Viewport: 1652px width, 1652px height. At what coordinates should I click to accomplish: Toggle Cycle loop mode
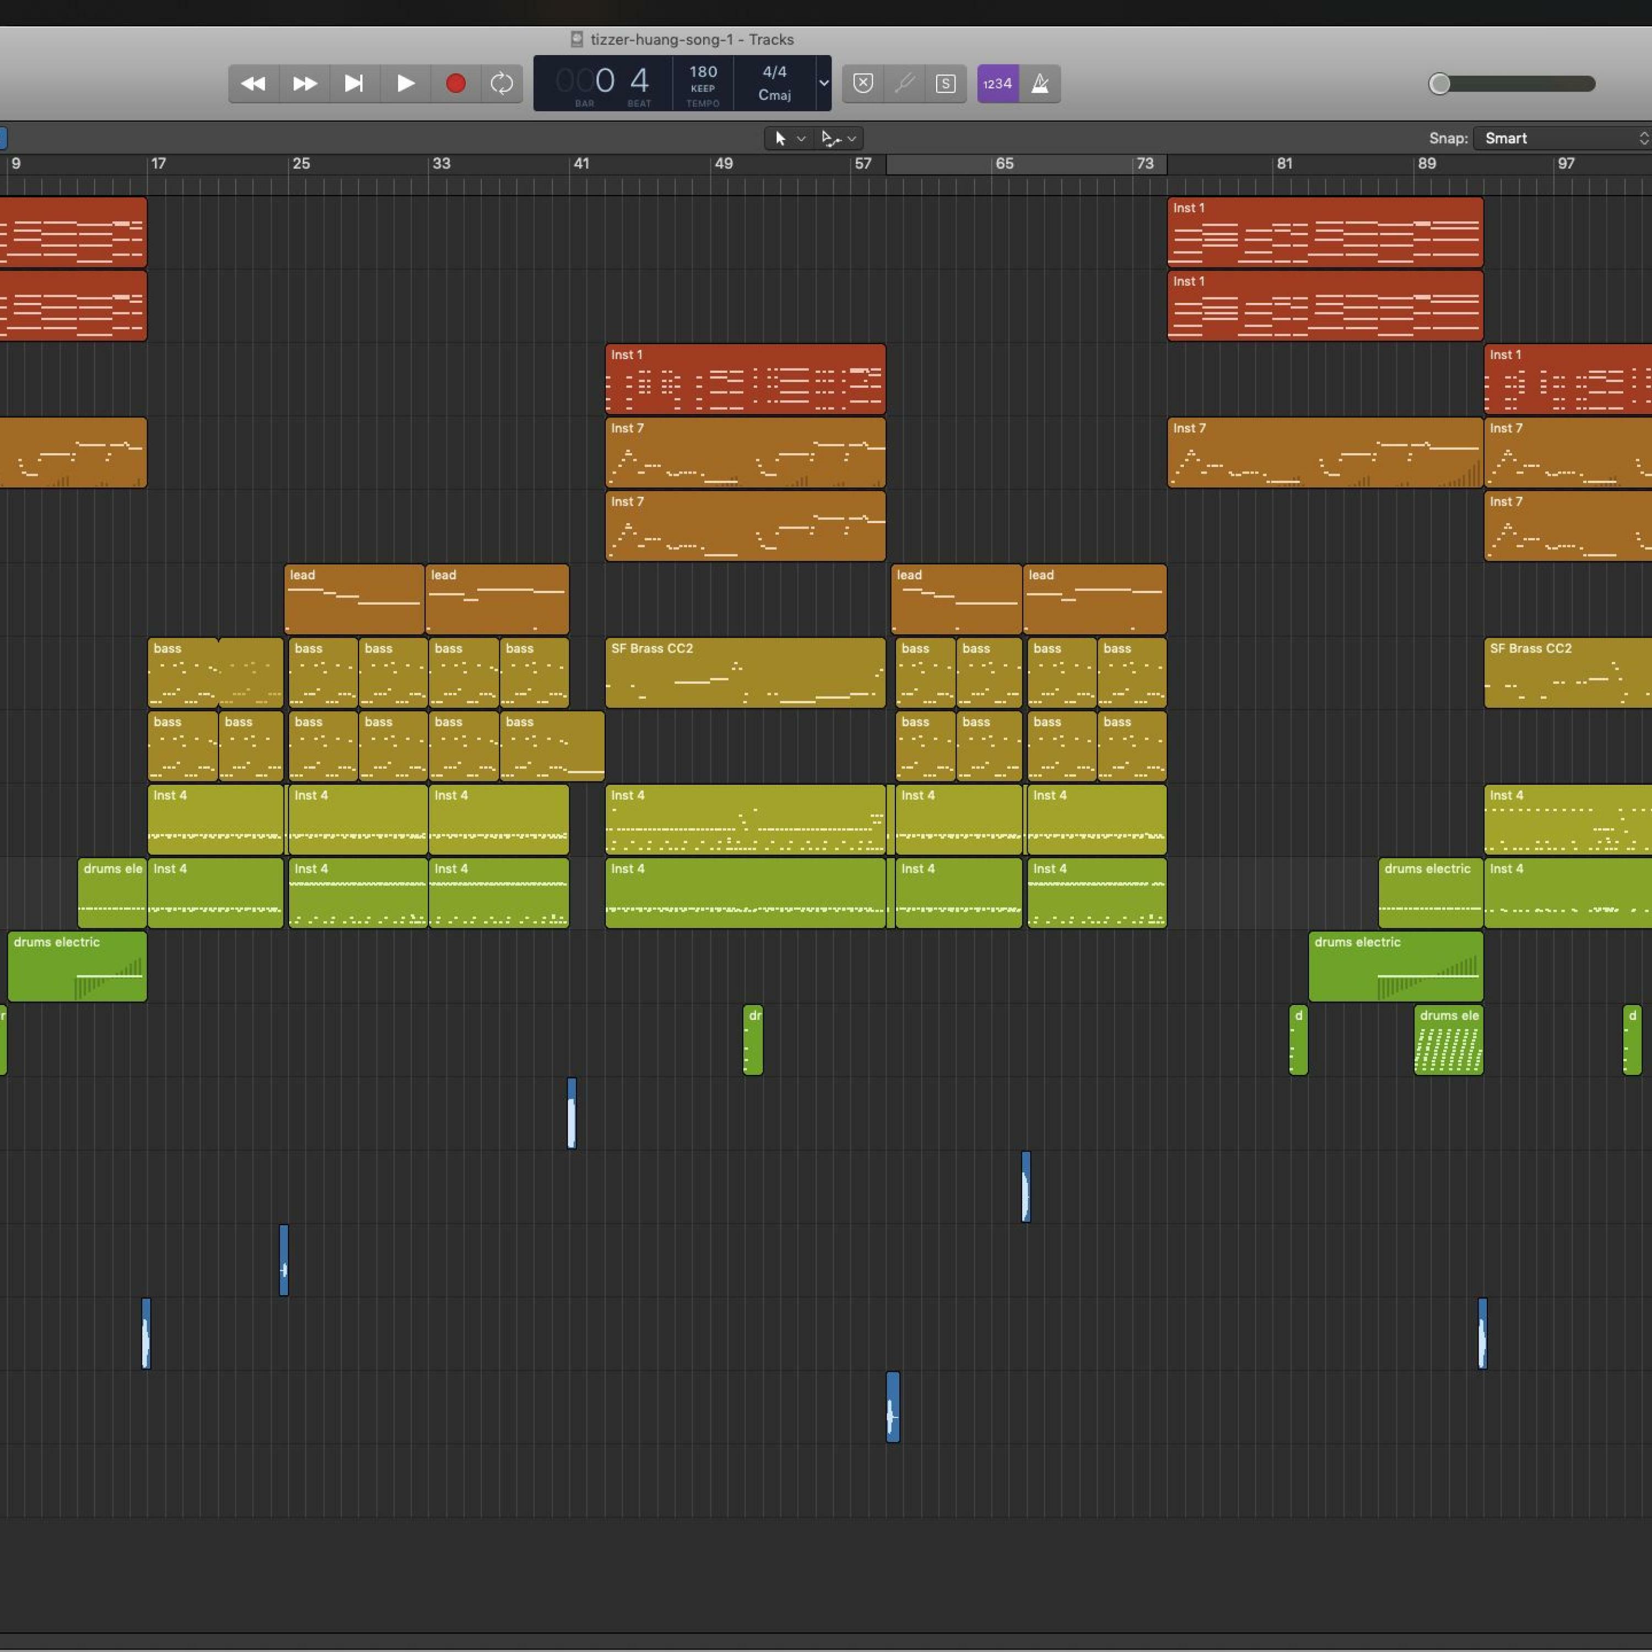pyautogui.click(x=502, y=83)
